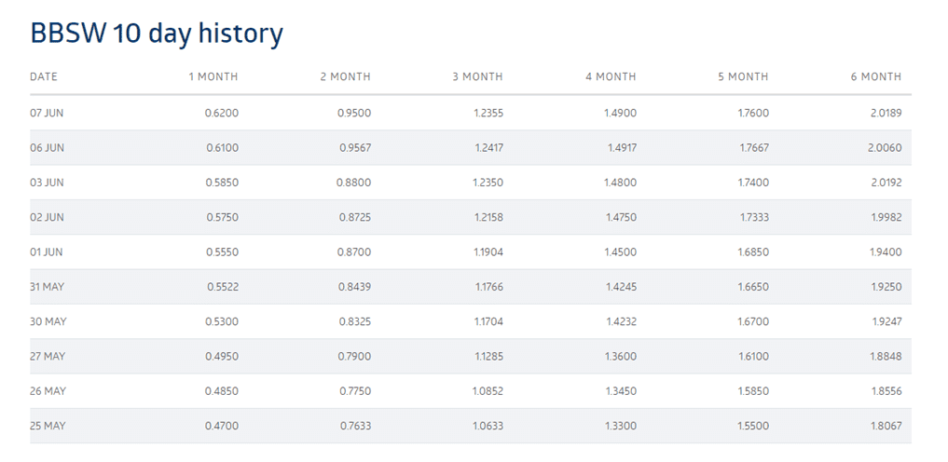Screen dimensions: 948x462
Task: Click the 0.5750 value for 02 JUN
Action: click(x=222, y=217)
